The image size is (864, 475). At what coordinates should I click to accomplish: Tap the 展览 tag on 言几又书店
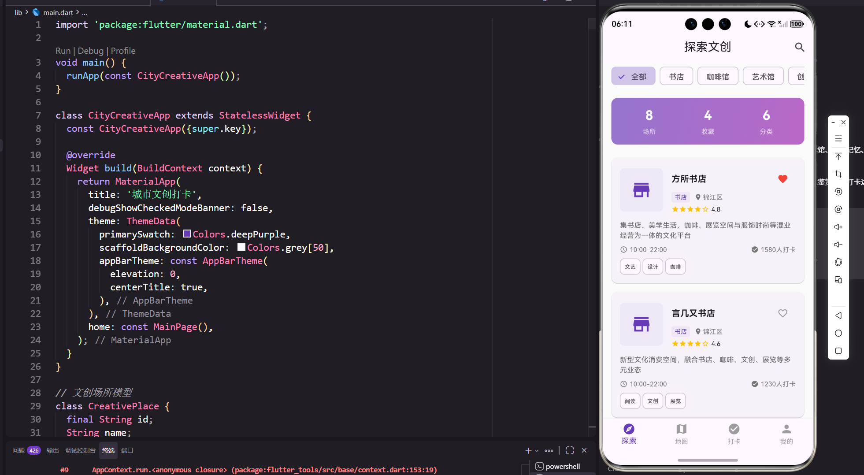pyautogui.click(x=675, y=401)
